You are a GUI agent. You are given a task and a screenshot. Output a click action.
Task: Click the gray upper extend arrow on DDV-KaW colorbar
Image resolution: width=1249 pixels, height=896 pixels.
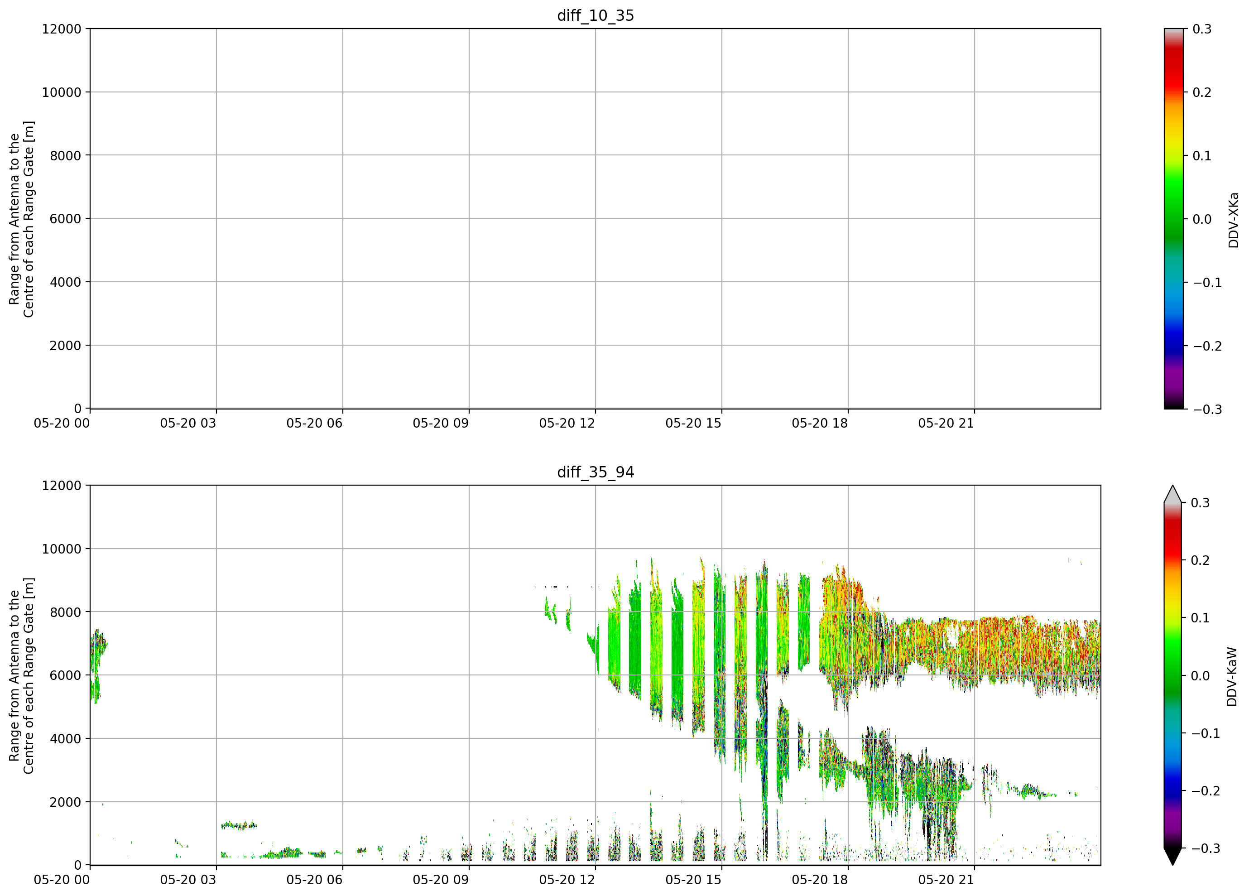coord(1173,494)
